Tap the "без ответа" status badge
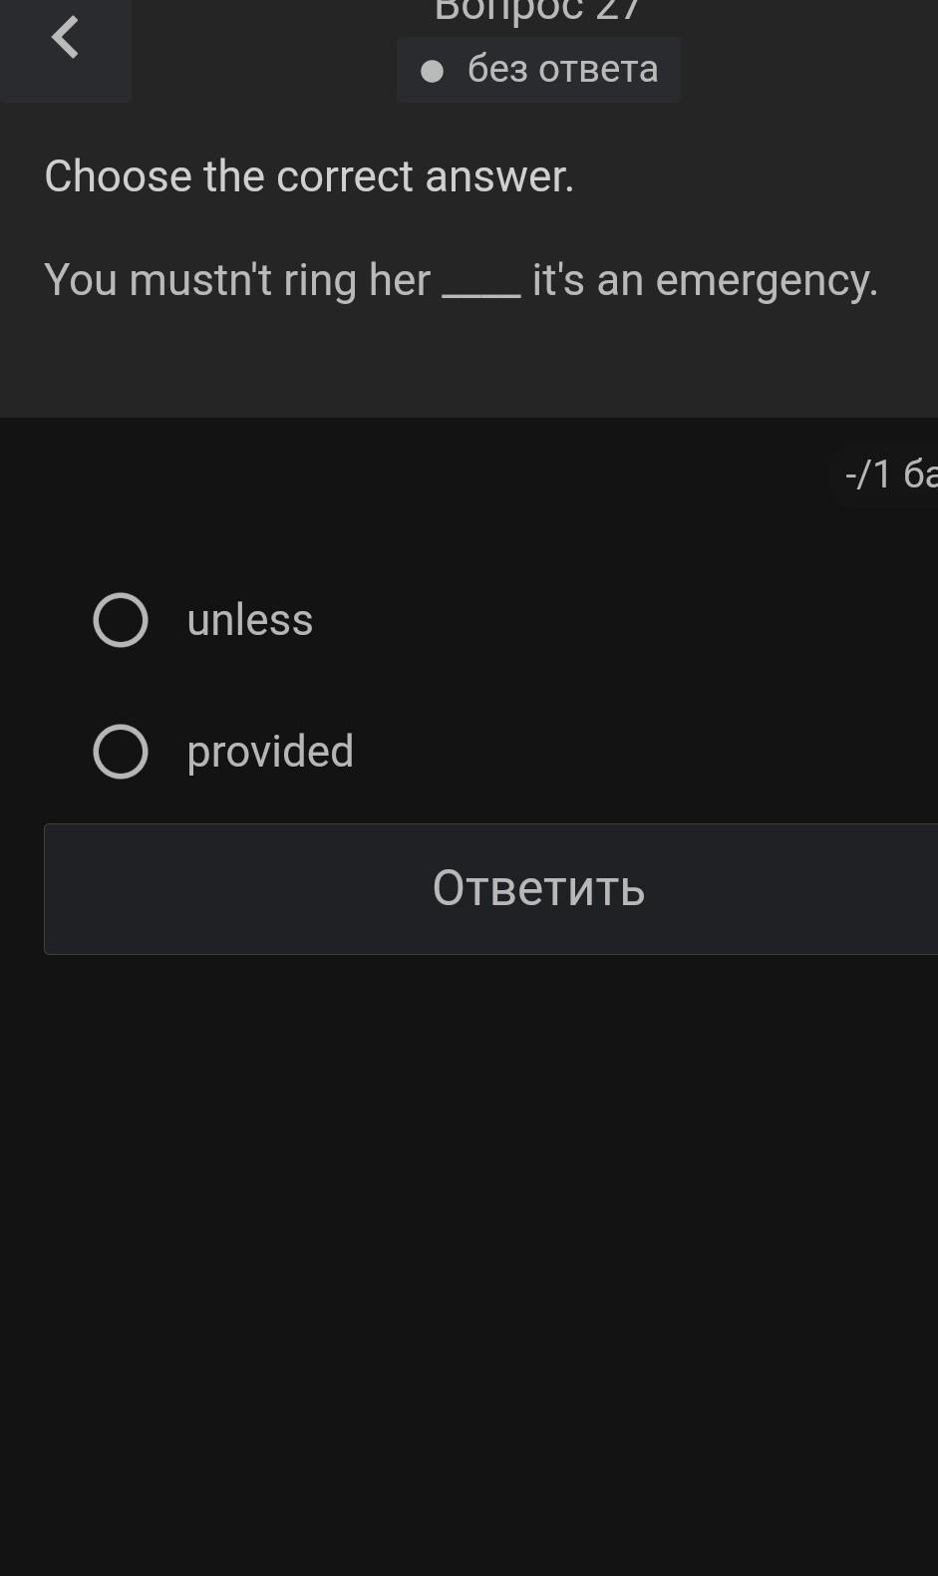938x1576 pixels. [538, 70]
